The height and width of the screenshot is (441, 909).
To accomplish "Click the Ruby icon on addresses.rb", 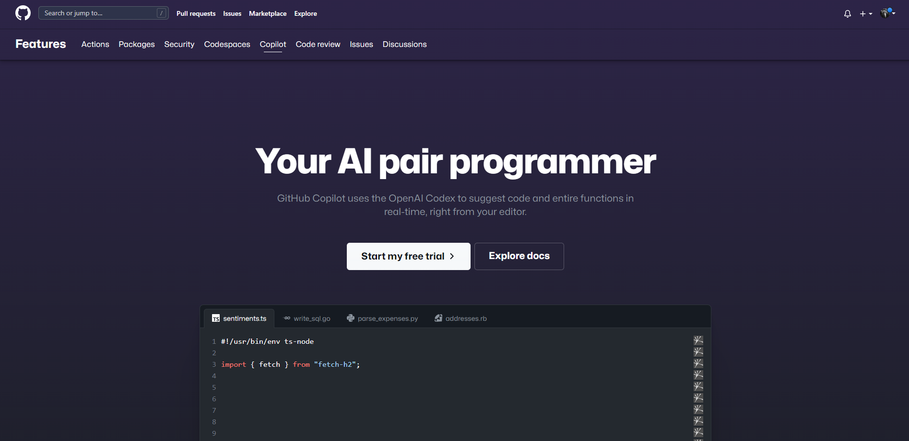I will [x=438, y=318].
